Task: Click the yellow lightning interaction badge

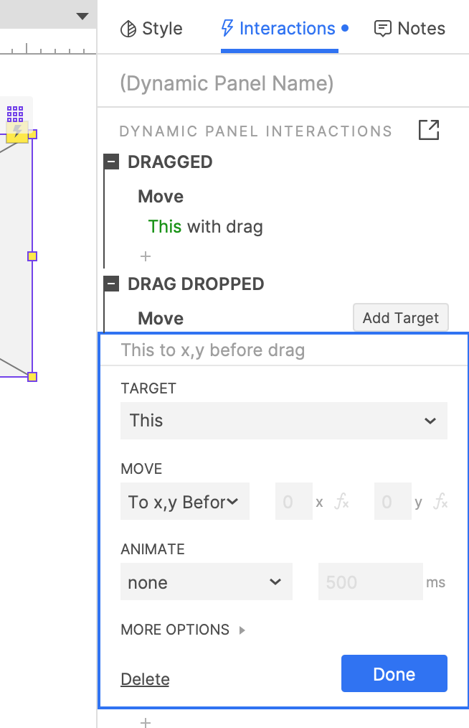Action: tap(17, 131)
